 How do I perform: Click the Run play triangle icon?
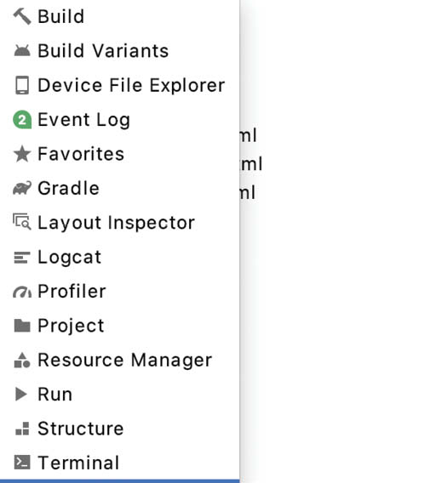(x=21, y=395)
